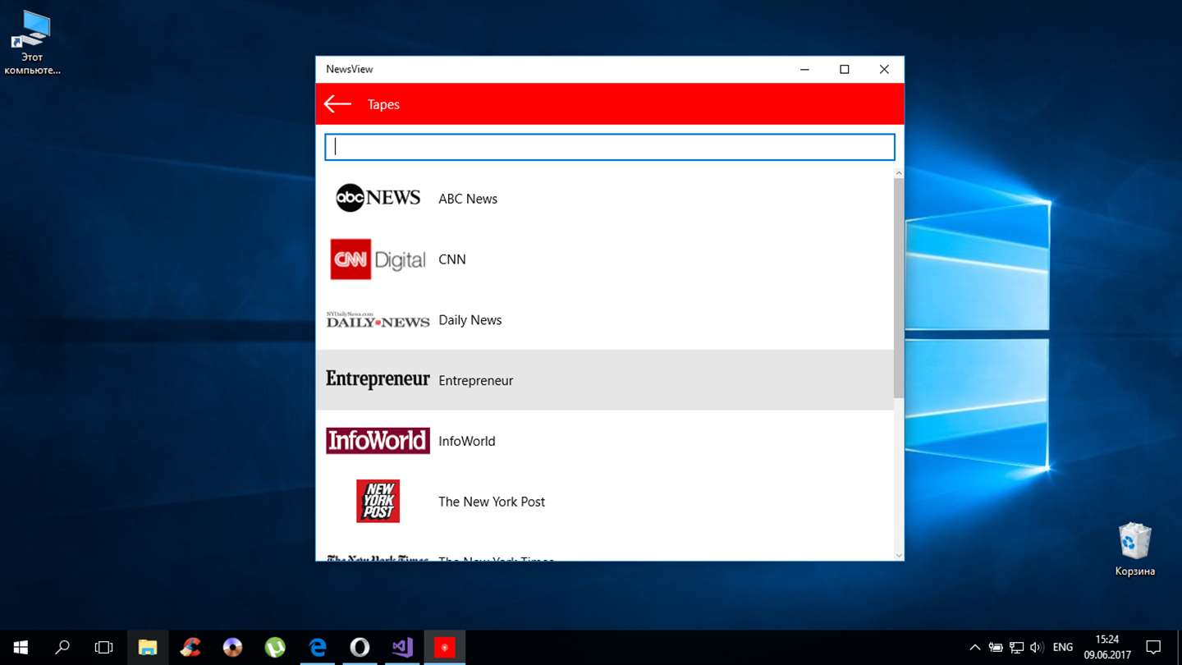The width and height of the screenshot is (1182, 665).
Task: Open the CNN Digital logo thumbnail
Action: pyautogui.click(x=378, y=259)
